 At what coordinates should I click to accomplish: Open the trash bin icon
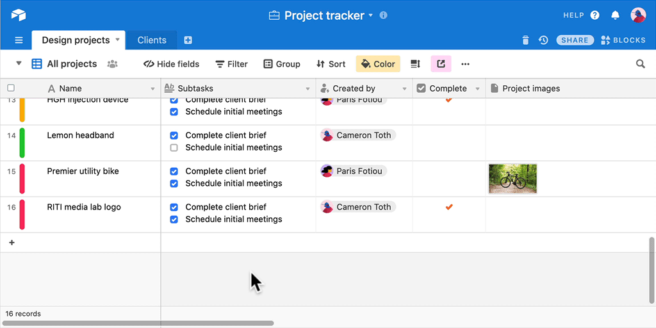pos(525,40)
